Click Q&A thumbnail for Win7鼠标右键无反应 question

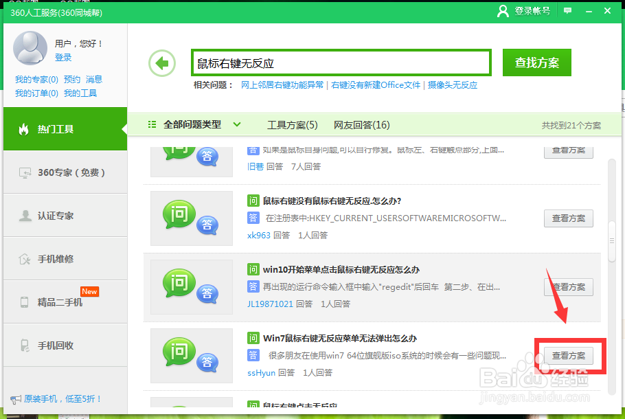coord(192,356)
